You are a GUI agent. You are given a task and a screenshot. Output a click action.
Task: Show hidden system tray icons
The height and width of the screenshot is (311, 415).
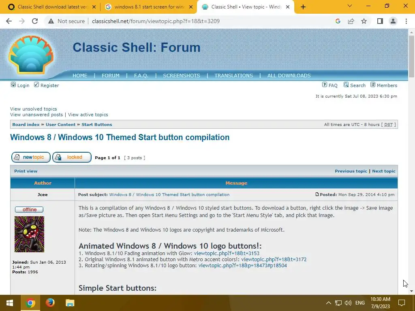tap(328, 303)
